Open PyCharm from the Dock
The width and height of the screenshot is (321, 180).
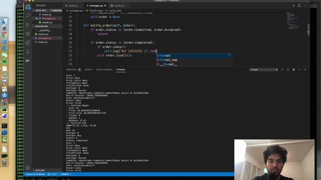(5, 109)
